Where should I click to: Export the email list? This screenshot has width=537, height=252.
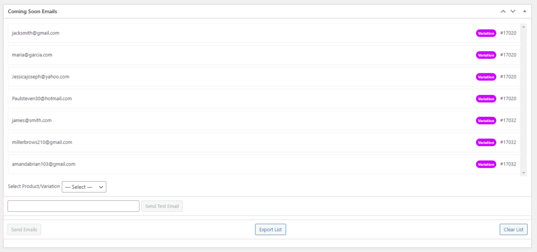pos(271,229)
